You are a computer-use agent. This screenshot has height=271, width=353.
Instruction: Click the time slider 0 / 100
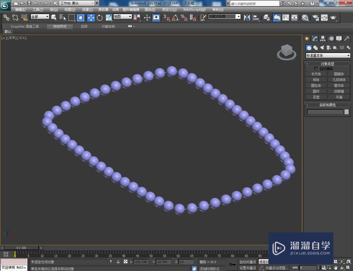(21, 248)
